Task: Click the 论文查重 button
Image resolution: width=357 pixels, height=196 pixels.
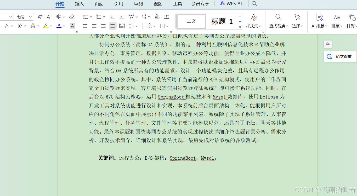Action: coord(340,56)
